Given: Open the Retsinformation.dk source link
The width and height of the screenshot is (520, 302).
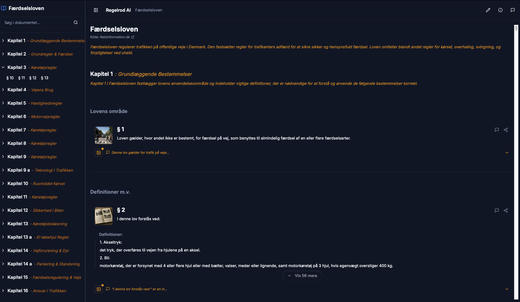Looking at the screenshot, I should click(x=112, y=37).
